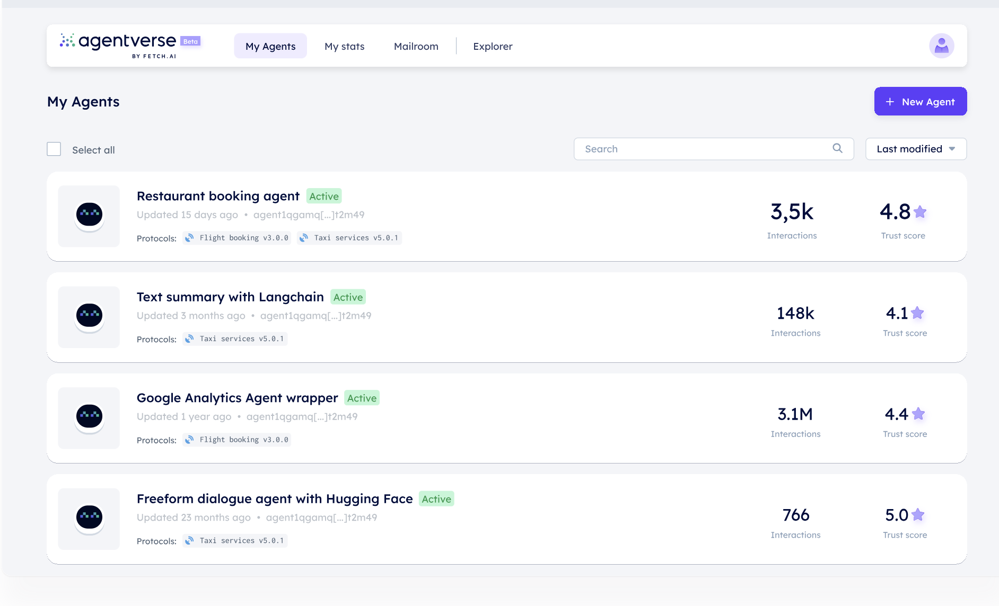Click the plus icon on New Agent button
The height and width of the screenshot is (606, 999).
point(890,102)
